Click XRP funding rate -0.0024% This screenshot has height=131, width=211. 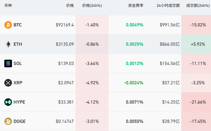pos(134,83)
